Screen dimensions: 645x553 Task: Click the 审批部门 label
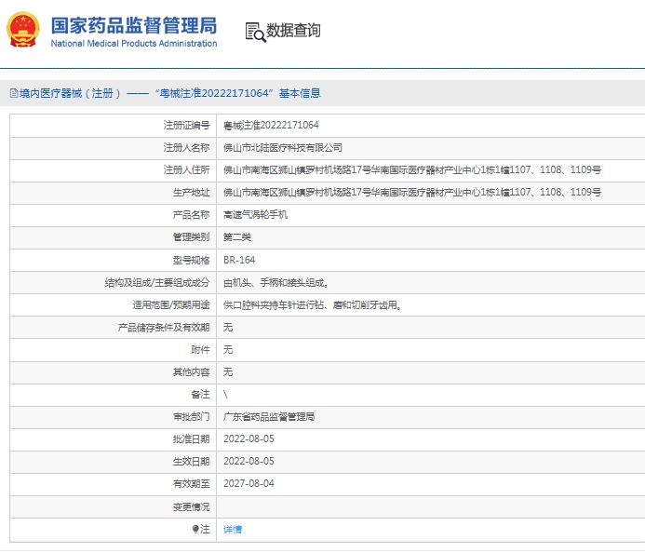point(191,417)
